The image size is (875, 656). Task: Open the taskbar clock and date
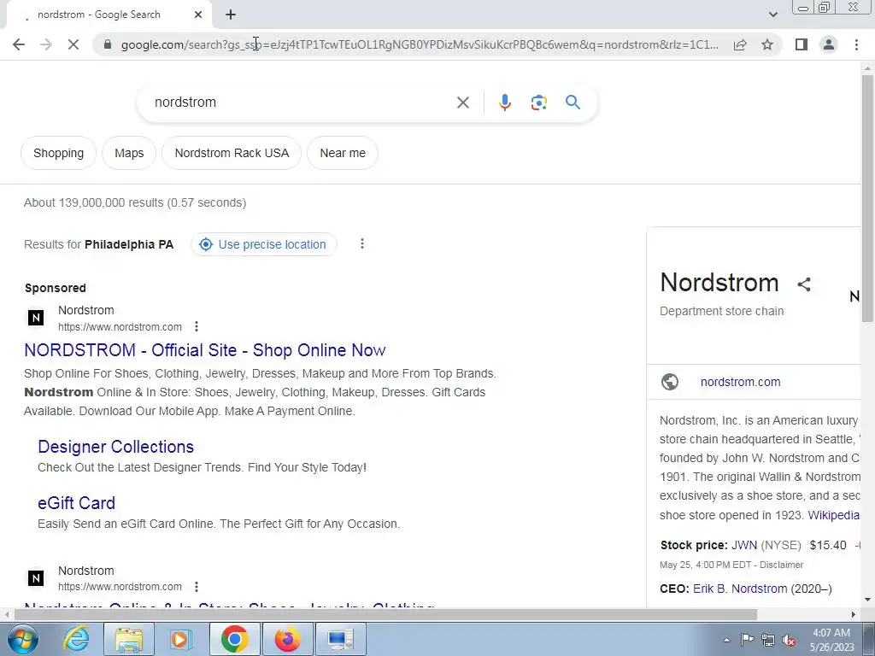point(831,640)
